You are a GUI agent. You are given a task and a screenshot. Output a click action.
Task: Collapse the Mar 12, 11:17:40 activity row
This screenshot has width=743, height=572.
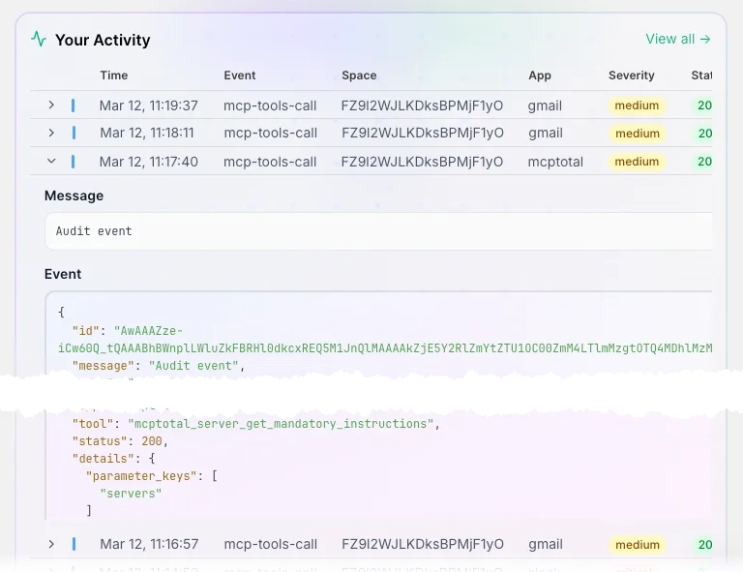[51, 161]
